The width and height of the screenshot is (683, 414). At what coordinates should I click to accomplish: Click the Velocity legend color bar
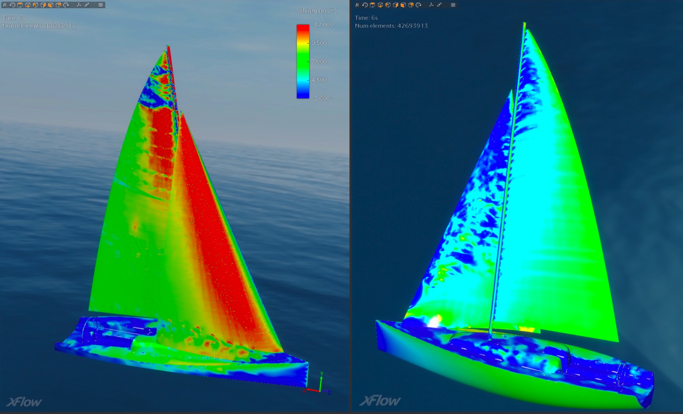point(303,61)
